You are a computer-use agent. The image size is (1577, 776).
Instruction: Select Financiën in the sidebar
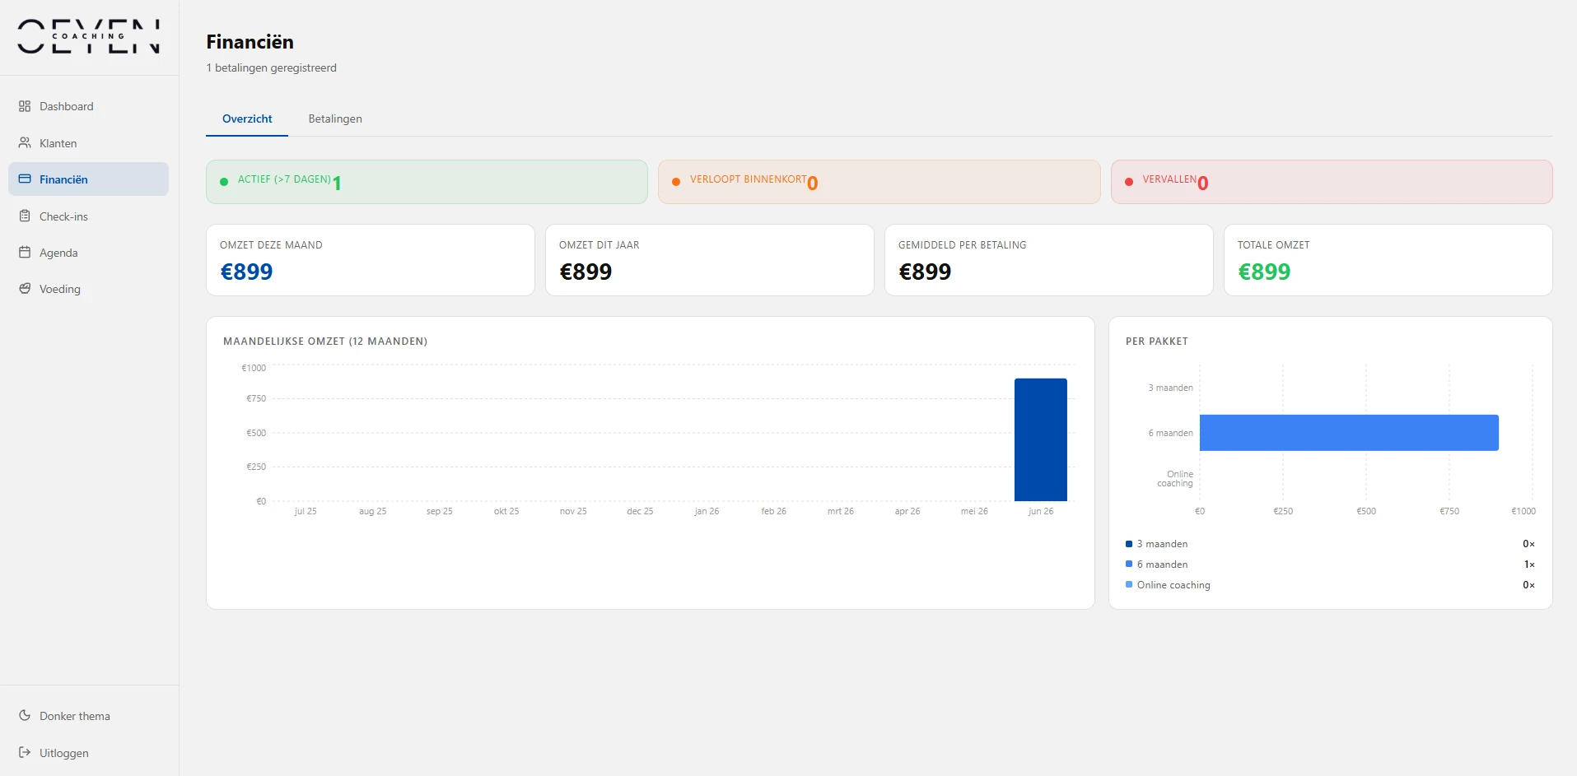pos(89,179)
